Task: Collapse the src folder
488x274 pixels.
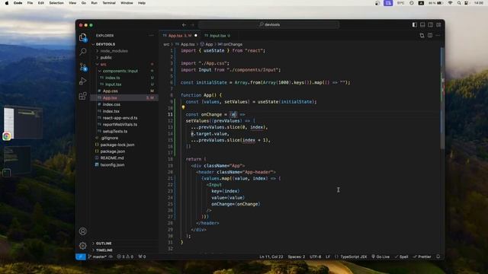Action: (x=103, y=64)
